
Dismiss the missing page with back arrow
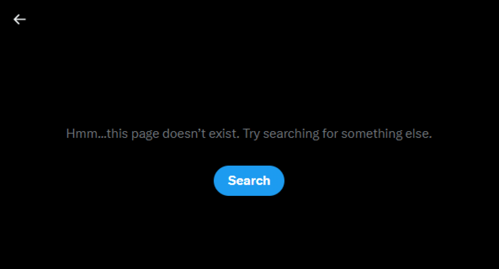pyautogui.click(x=19, y=19)
